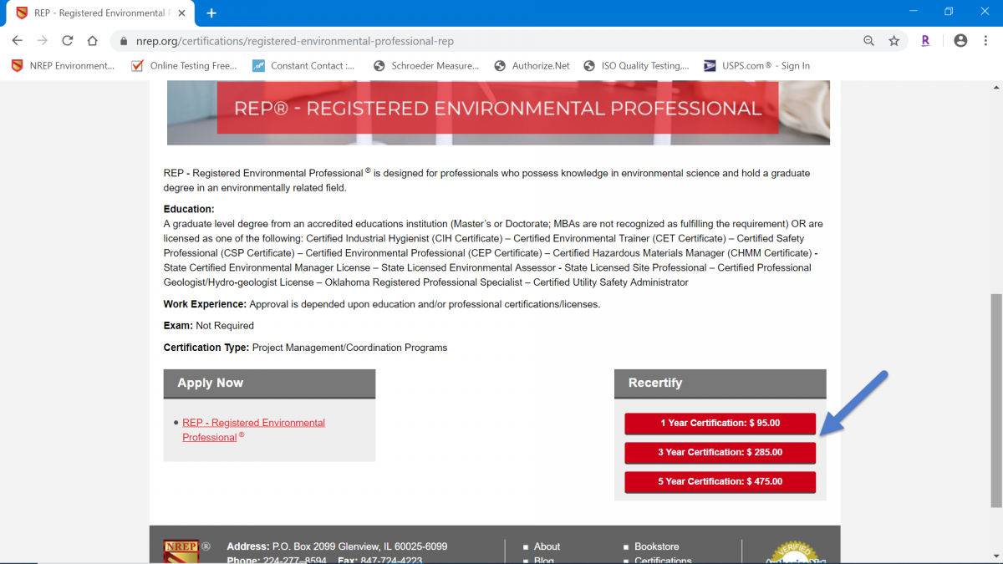Open USPS.com Sign In bookmark
Screen dimensions: 1003x564
[757, 66]
